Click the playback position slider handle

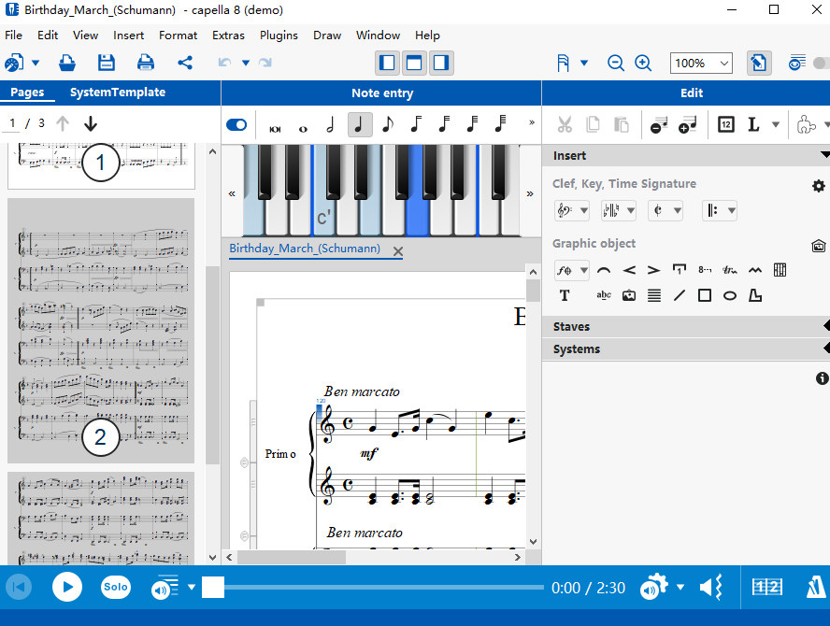click(213, 587)
